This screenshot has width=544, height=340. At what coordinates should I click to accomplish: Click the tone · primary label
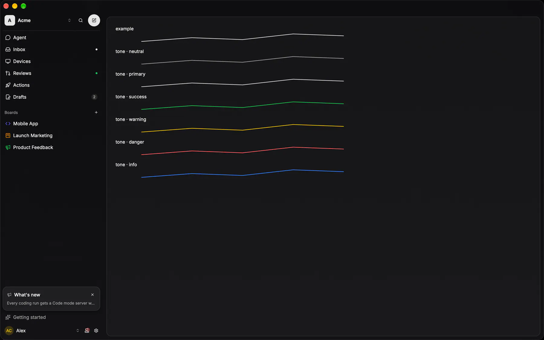coord(130,74)
